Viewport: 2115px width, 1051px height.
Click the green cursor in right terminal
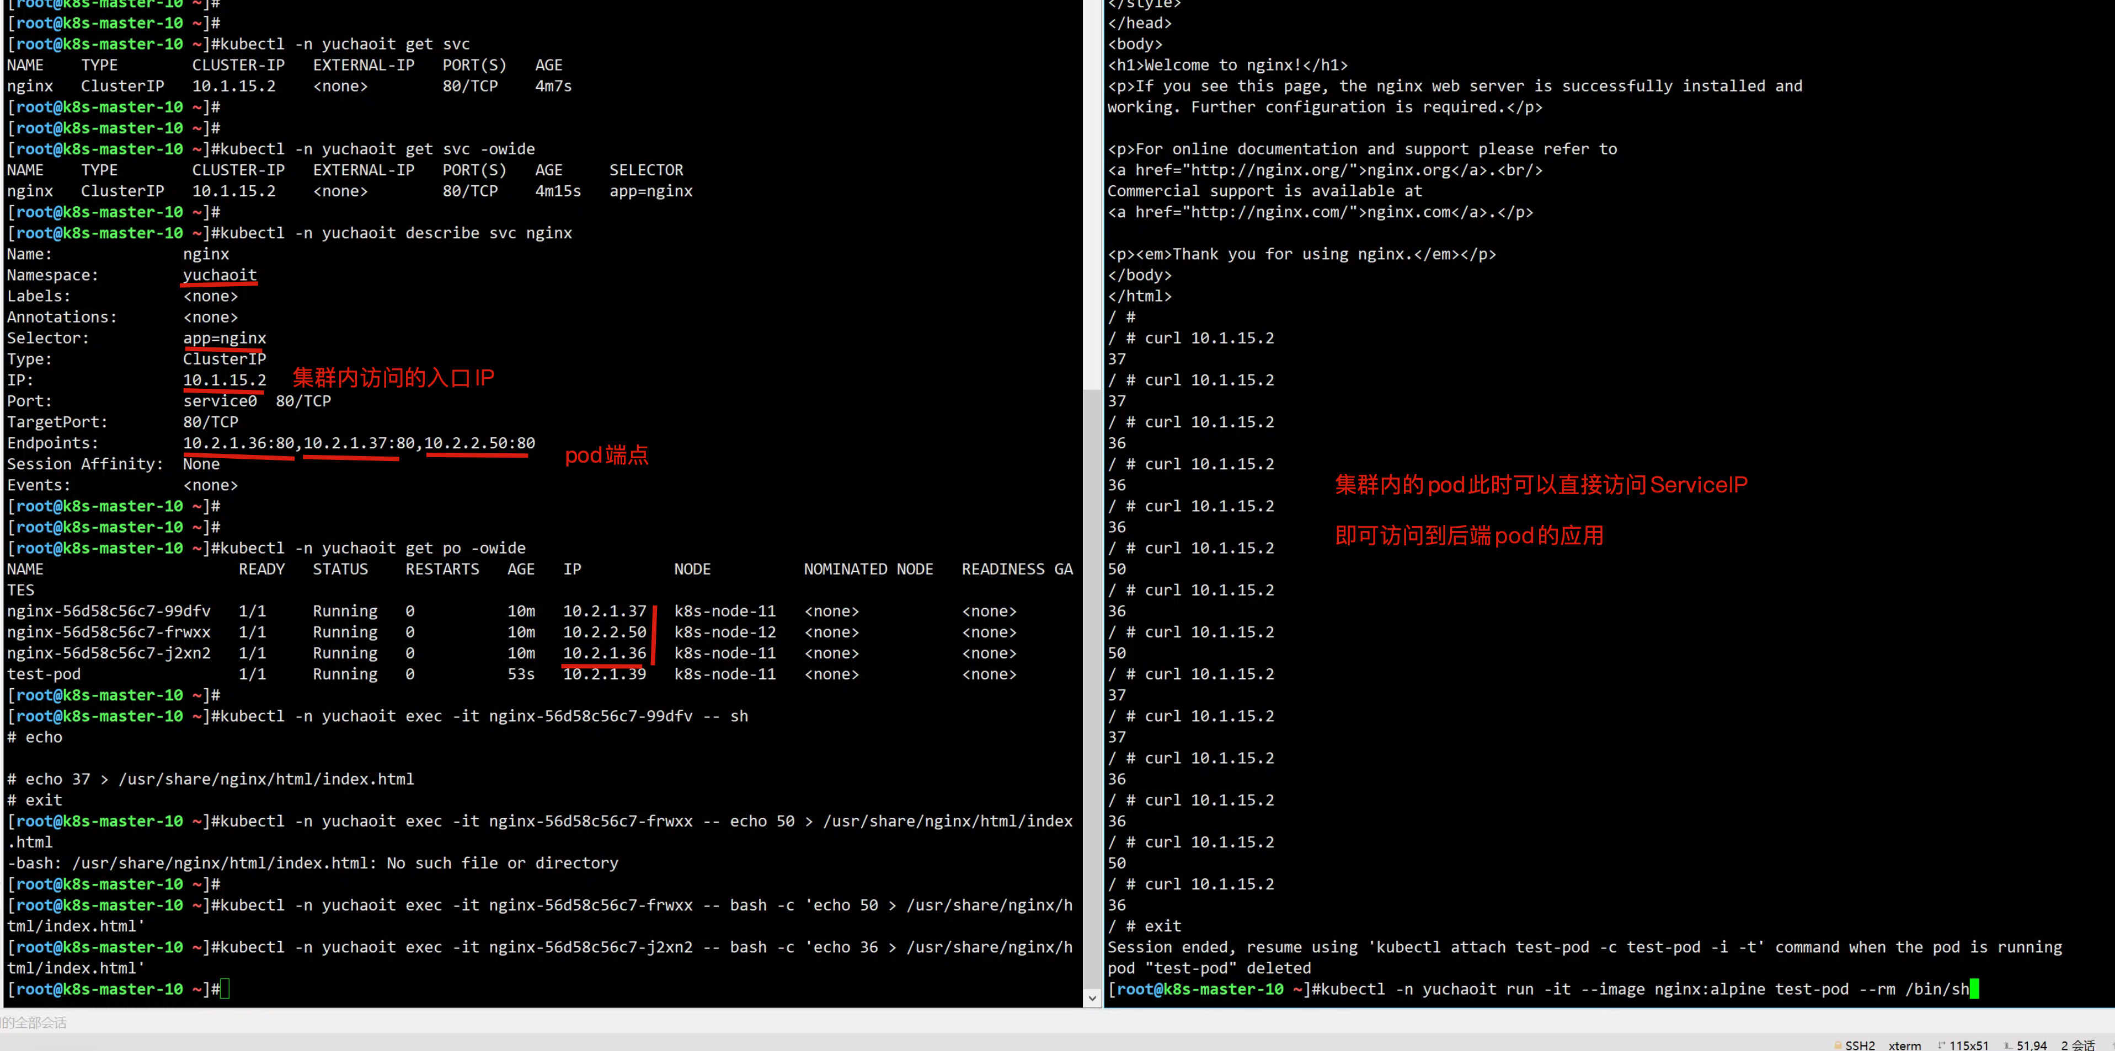pos(1974,989)
